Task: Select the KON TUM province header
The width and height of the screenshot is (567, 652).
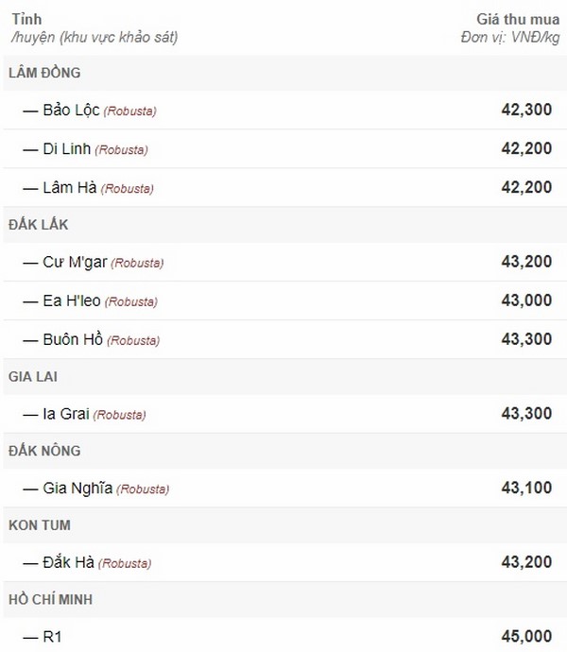Action: [x=284, y=525]
